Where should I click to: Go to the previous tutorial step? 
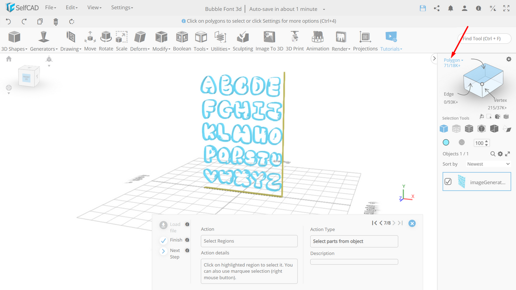[x=381, y=223]
